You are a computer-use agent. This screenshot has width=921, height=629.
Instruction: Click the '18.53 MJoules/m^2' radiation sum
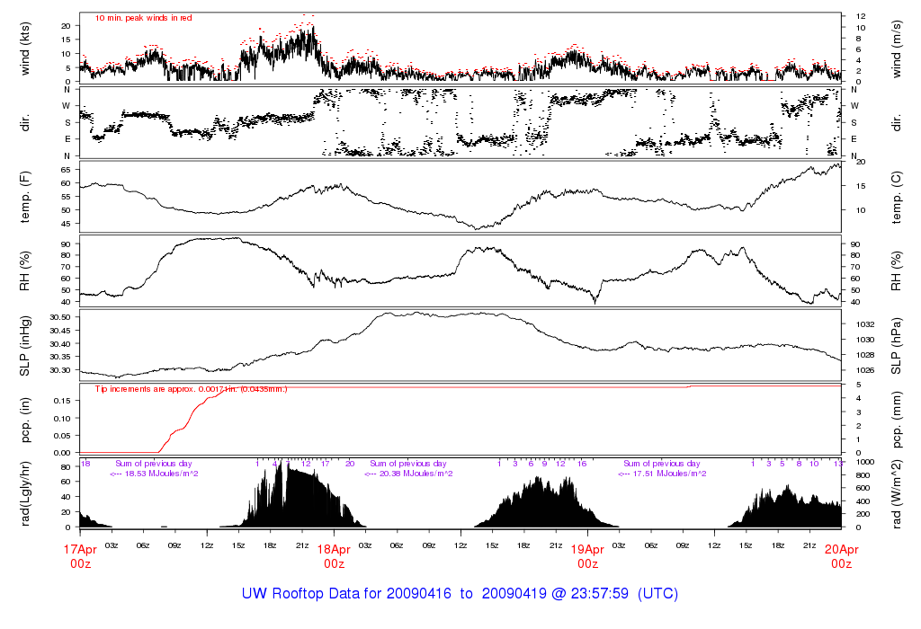(162, 474)
